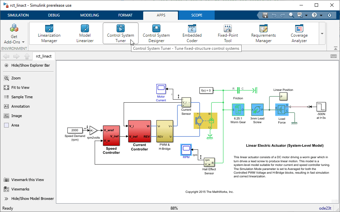Select the Current Controller block
This screenshot has width=340, height=212.
coord(140,131)
